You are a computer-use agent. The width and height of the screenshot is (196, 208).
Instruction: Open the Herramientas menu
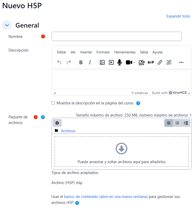125,52
